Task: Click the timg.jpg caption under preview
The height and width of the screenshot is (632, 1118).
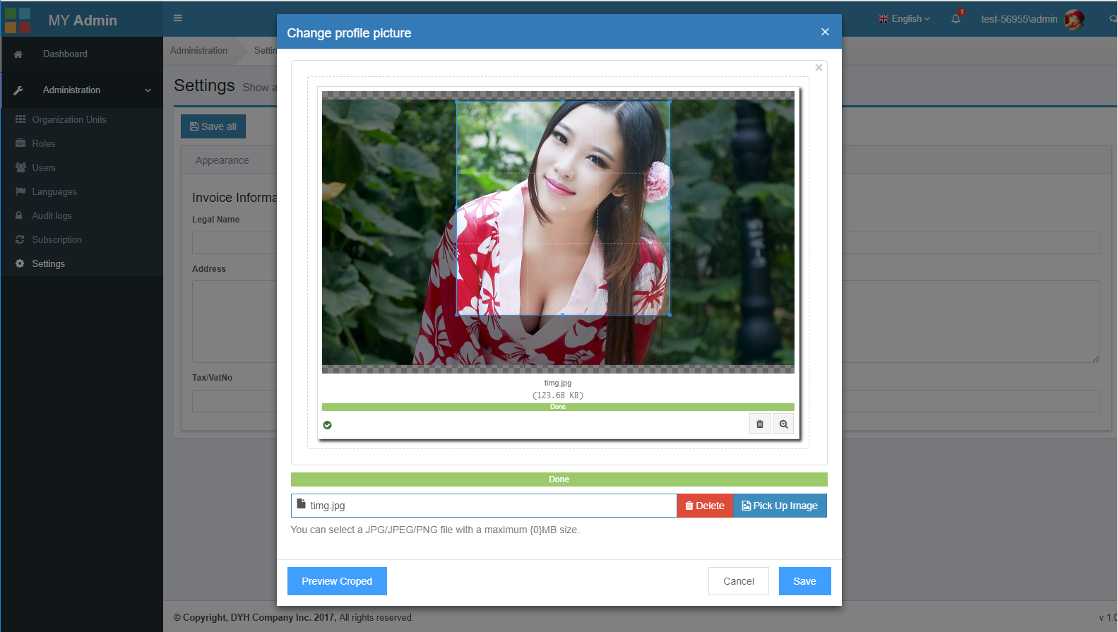Action: (x=558, y=383)
